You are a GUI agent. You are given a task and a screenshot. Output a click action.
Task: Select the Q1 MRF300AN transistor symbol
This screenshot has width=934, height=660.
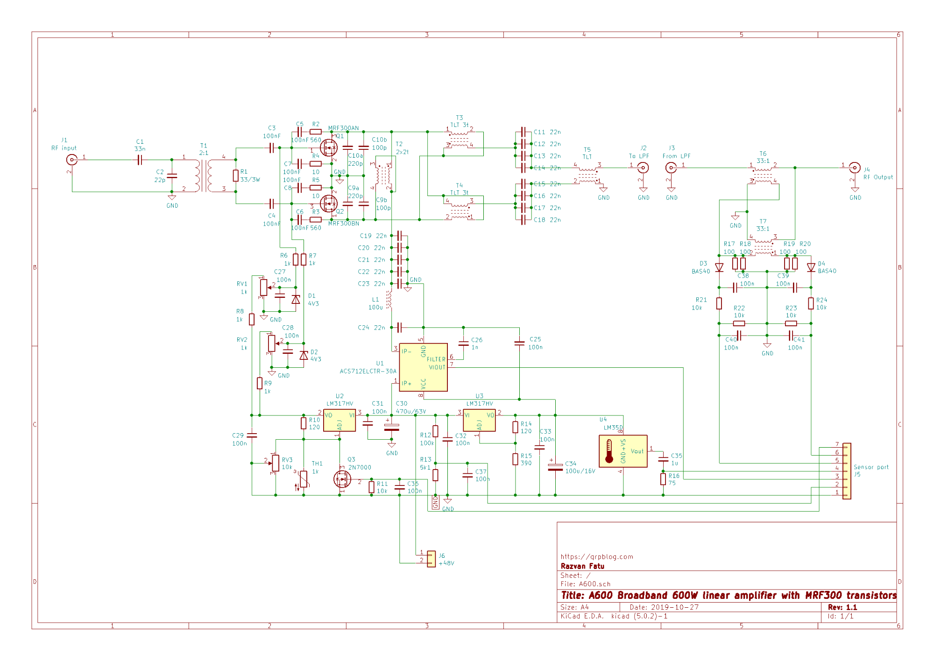[329, 148]
